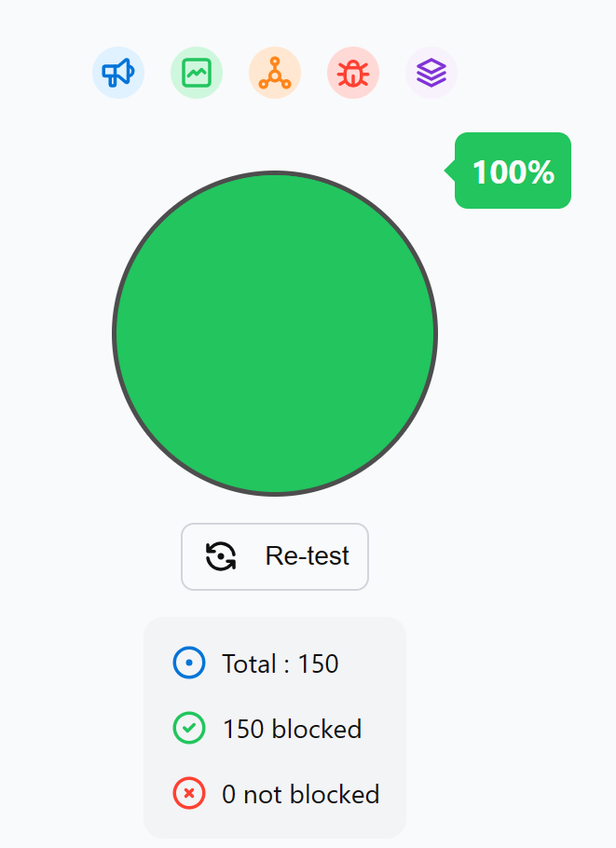Click the blue megaphone ads icon
Viewport: 616px width, 848px height.
(x=118, y=73)
